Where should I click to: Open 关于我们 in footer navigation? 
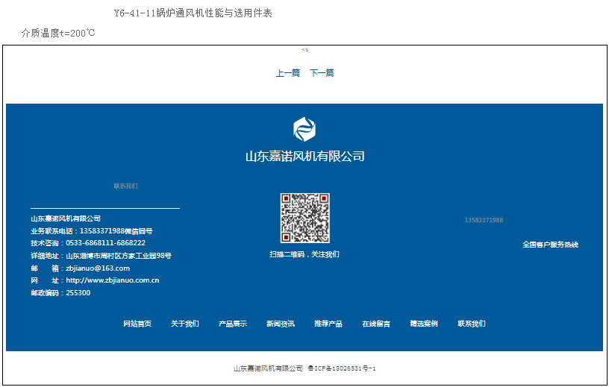pos(185,324)
